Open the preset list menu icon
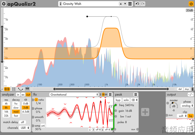195x135 pixels. pos(130,4)
